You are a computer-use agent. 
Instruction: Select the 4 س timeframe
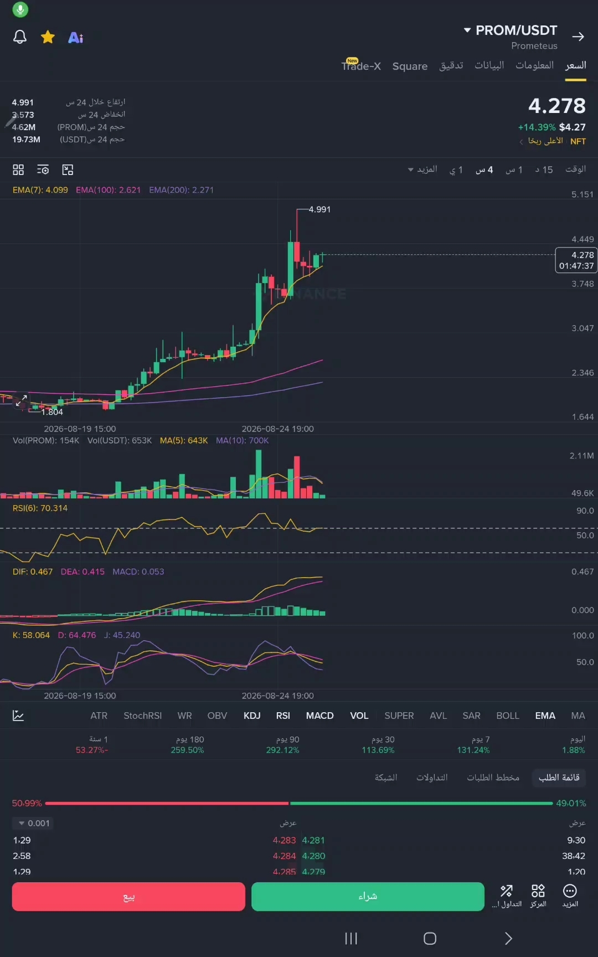pos(484,169)
